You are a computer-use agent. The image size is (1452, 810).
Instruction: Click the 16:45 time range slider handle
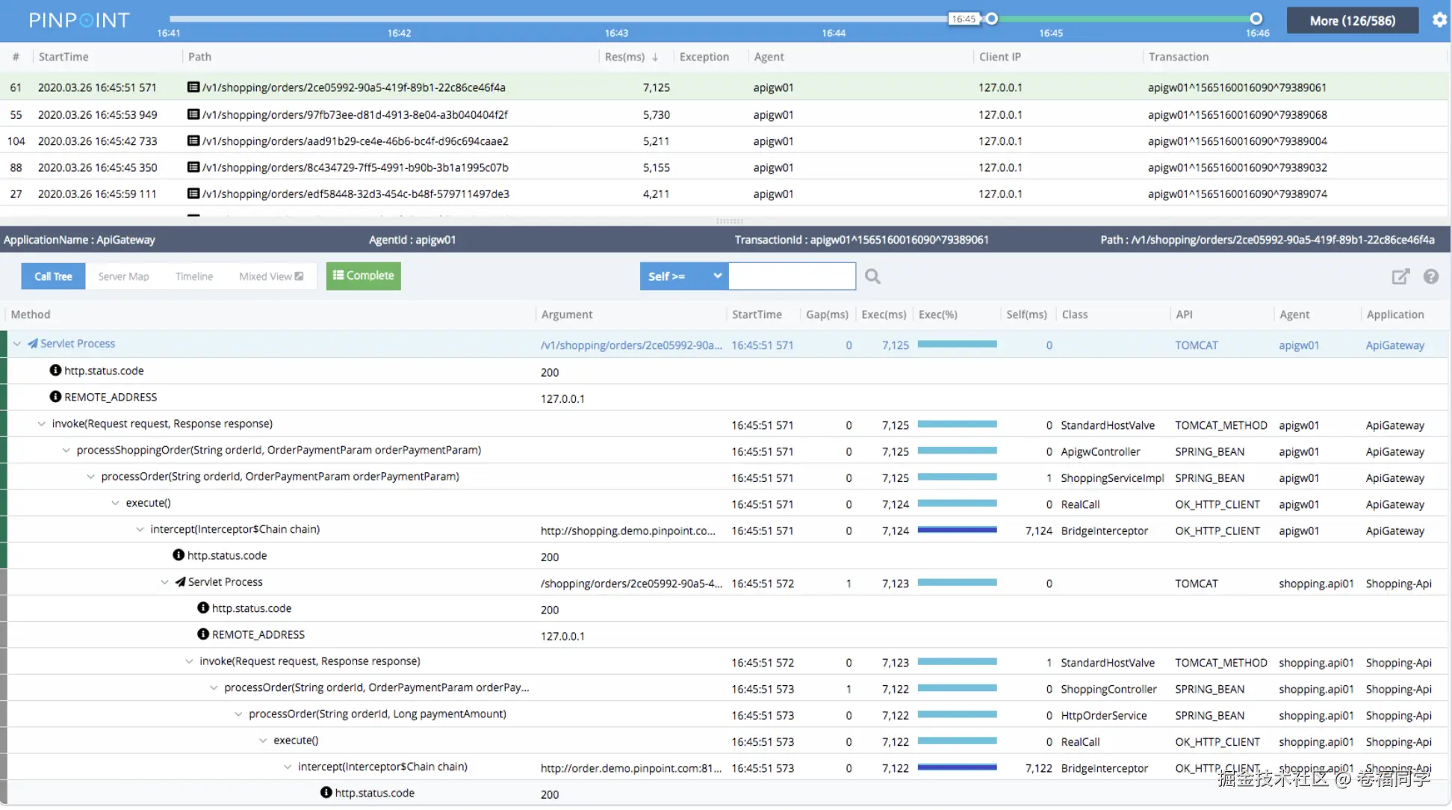coord(991,19)
